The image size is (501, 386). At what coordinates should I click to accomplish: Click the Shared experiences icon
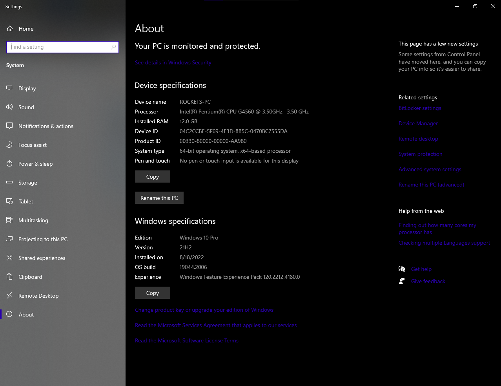point(9,258)
